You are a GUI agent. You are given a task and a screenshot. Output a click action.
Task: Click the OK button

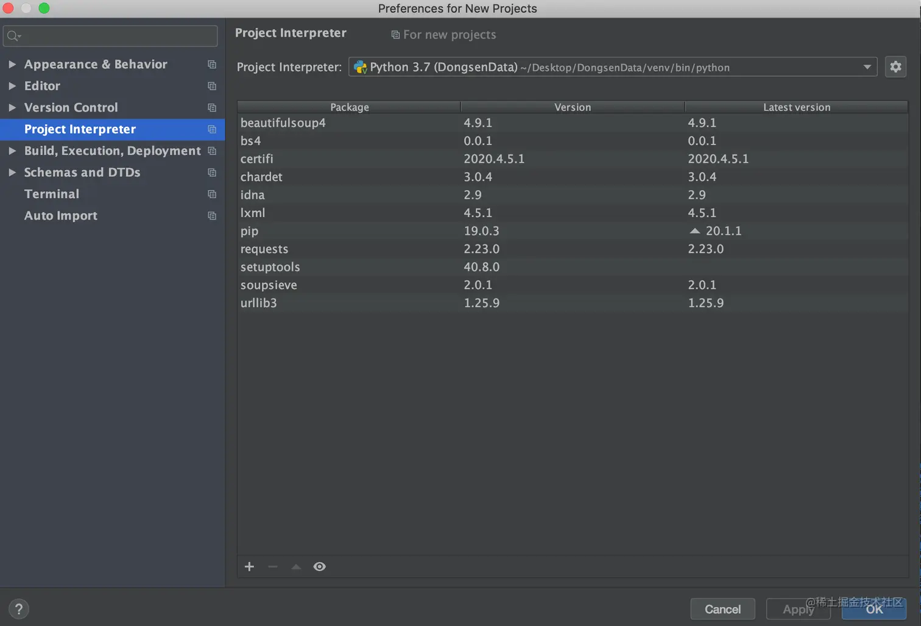(x=874, y=609)
